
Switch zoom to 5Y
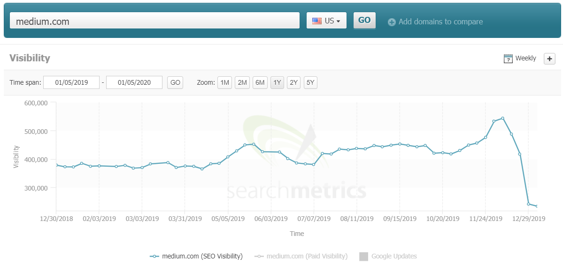pyautogui.click(x=310, y=83)
